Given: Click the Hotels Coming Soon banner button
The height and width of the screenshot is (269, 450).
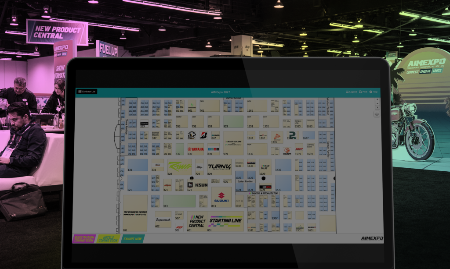Looking at the screenshot, I should [x=108, y=239].
